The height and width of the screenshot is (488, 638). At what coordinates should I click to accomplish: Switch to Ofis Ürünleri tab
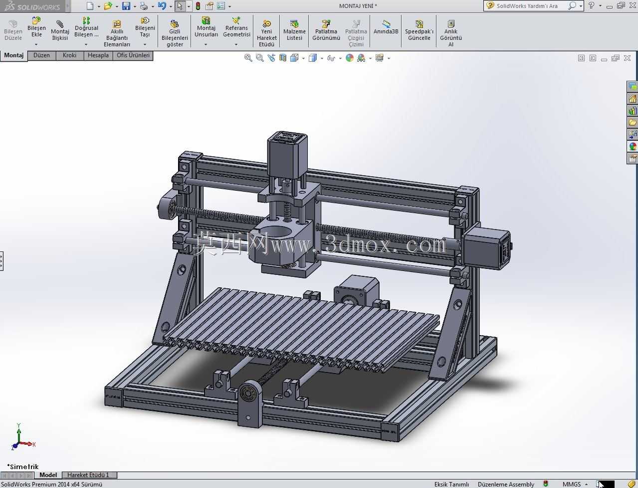coord(133,55)
